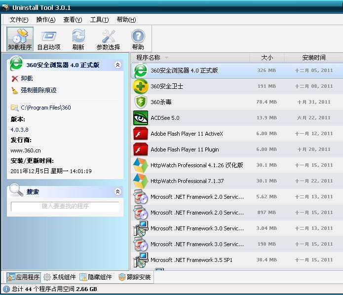Select HttpWatch Professional 7.1.37 row

pyautogui.click(x=237, y=181)
